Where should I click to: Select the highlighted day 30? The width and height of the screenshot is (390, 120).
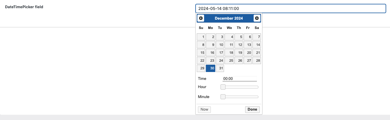click(x=210, y=68)
